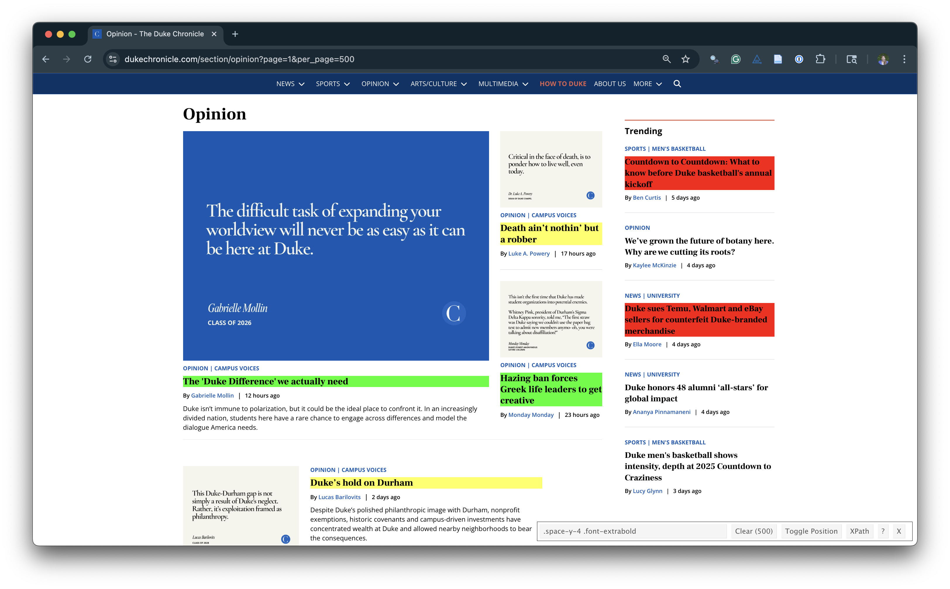
Task: Open site search magnifier in navigation bar
Action: [677, 84]
